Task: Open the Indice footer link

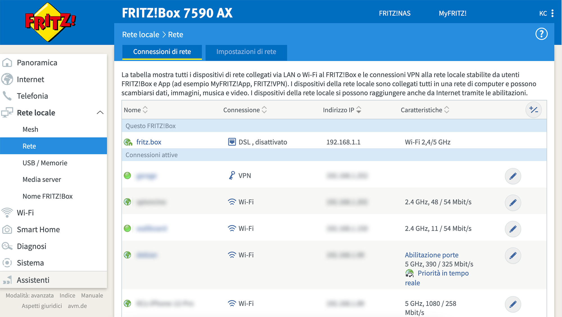Action: click(x=67, y=295)
